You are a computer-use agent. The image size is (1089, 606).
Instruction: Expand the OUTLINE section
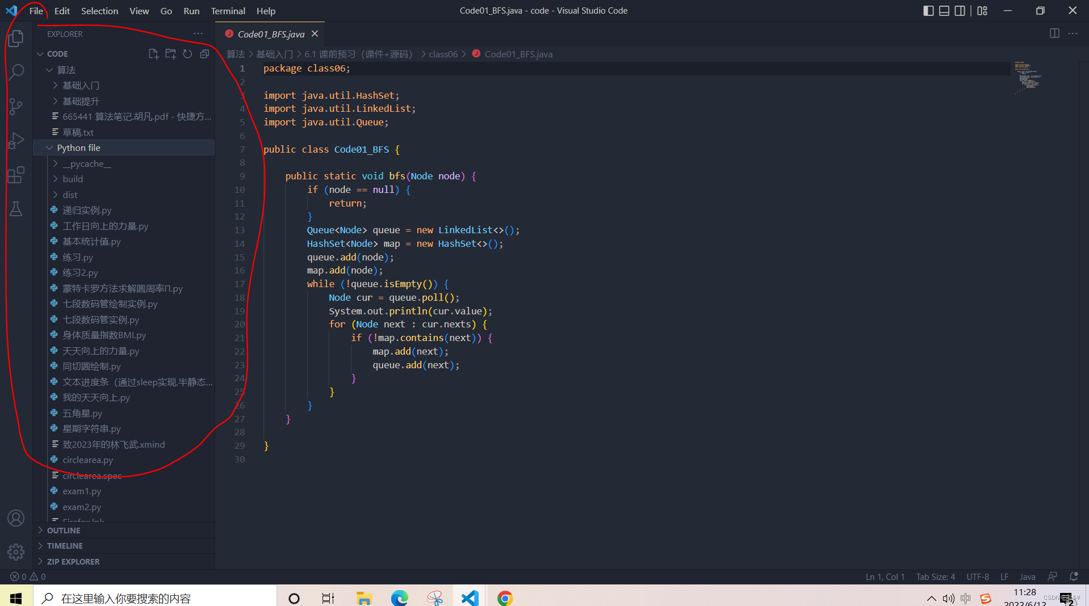pyautogui.click(x=124, y=530)
